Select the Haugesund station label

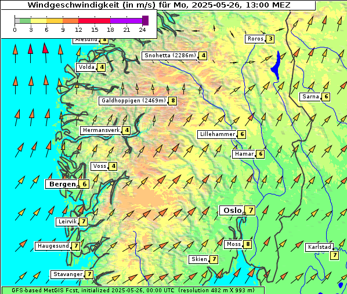point(53,246)
